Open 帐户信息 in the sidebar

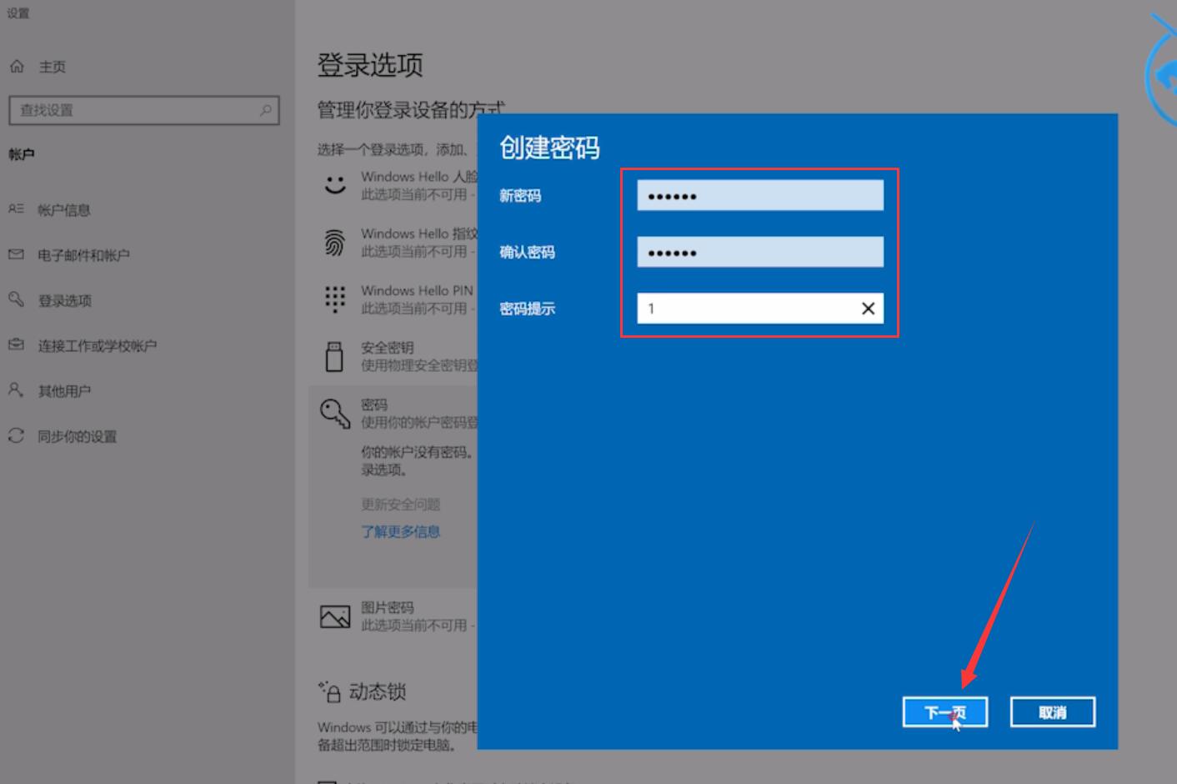(x=63, y=210)
